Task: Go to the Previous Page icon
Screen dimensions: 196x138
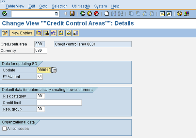Action: coord(138,13)
